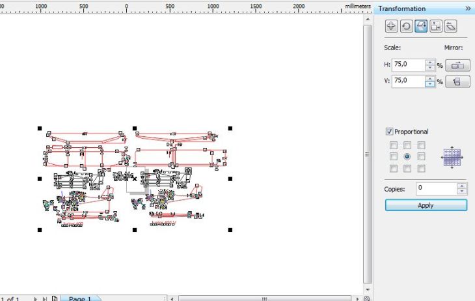475x301 pixels.
Task: Click the selection center X marker
Action: click(x=134, y=179)
